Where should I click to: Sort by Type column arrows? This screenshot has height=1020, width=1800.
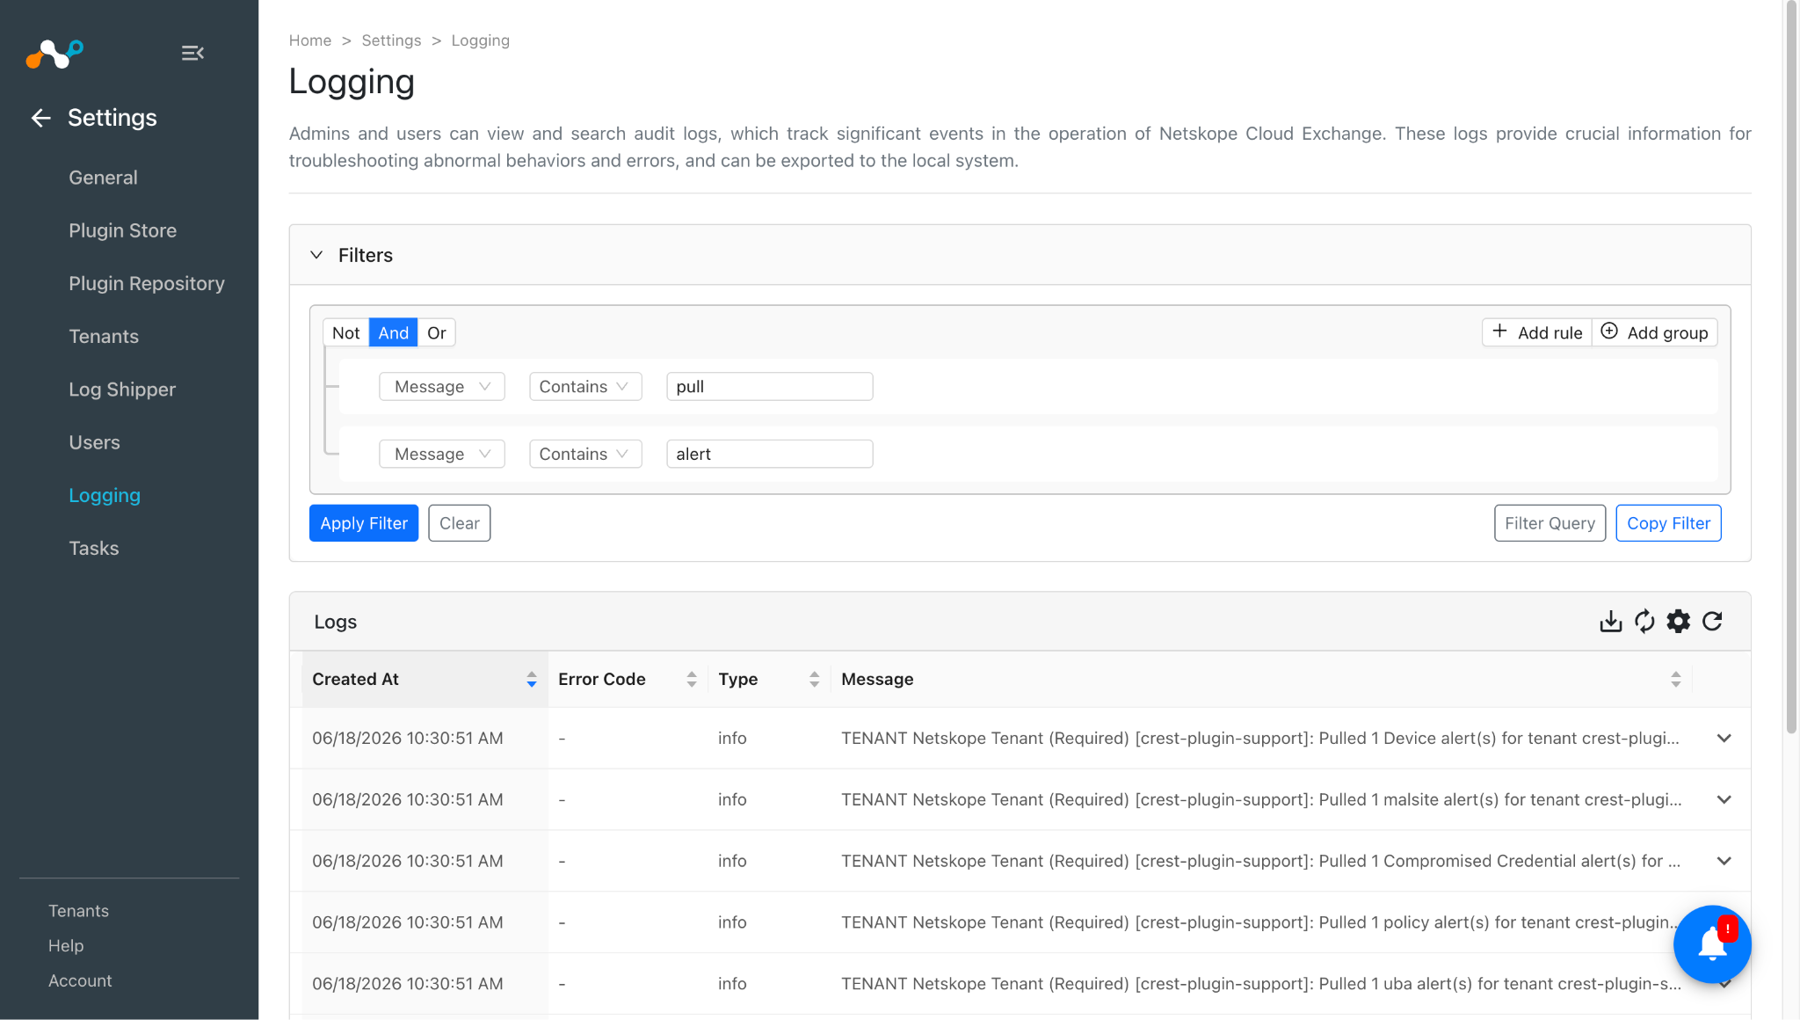(x=815, y=679)
